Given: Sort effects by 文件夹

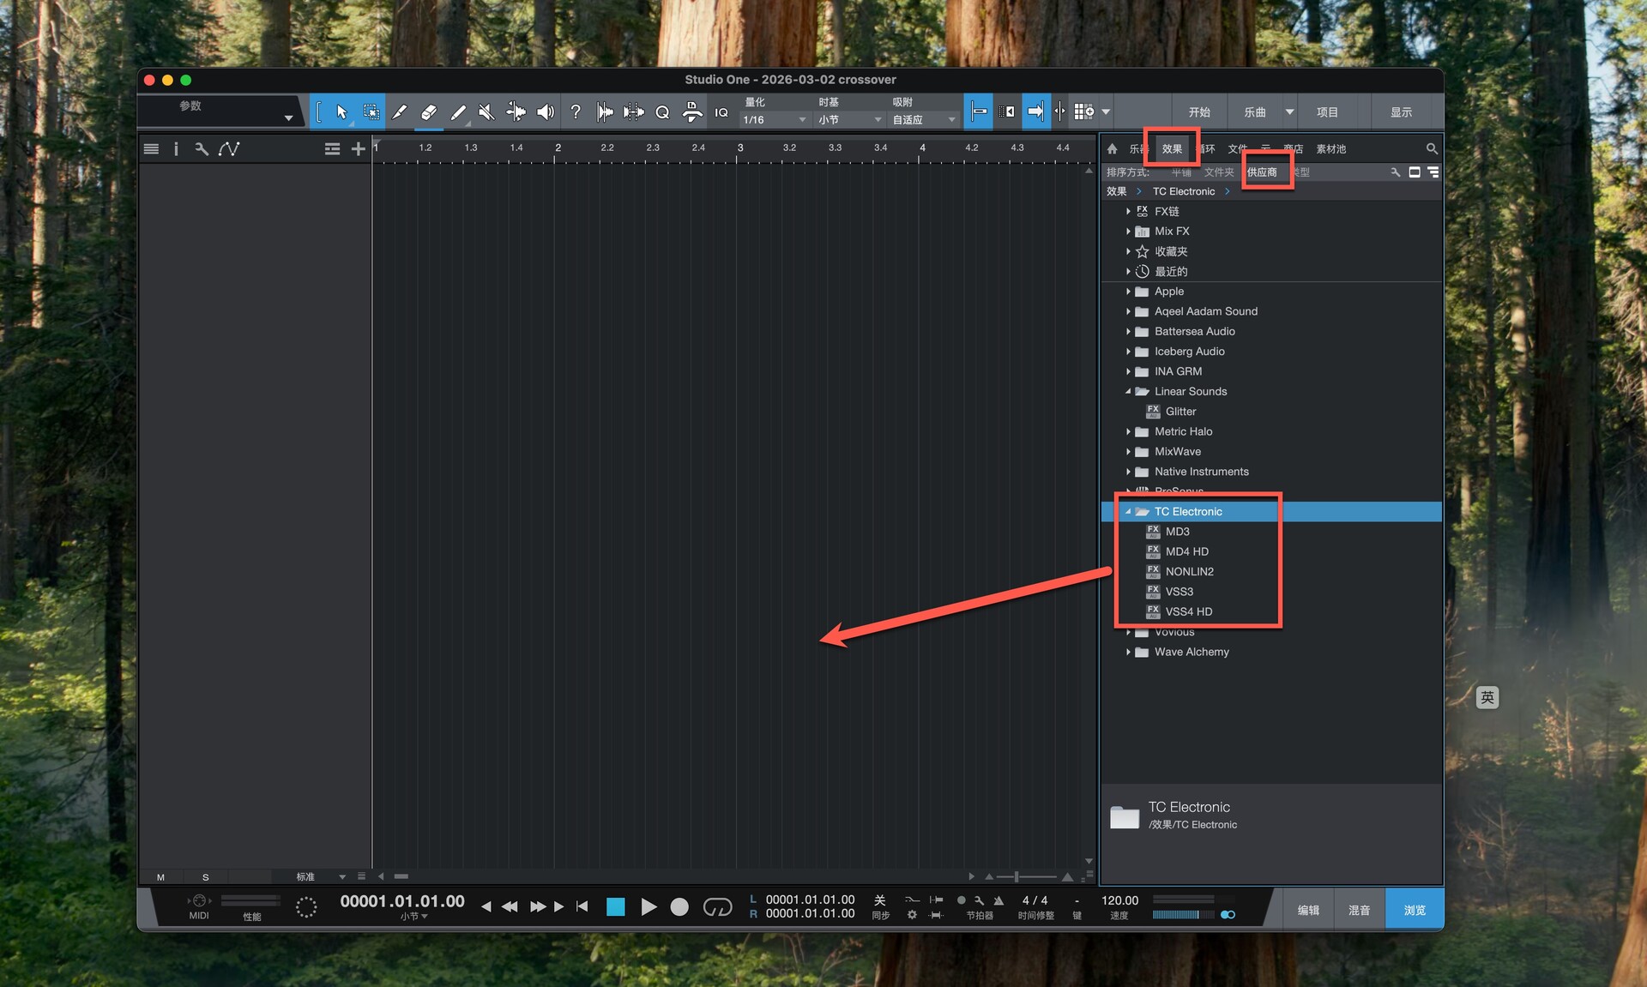Looking at the screenshot, I should pos(1218,172).
